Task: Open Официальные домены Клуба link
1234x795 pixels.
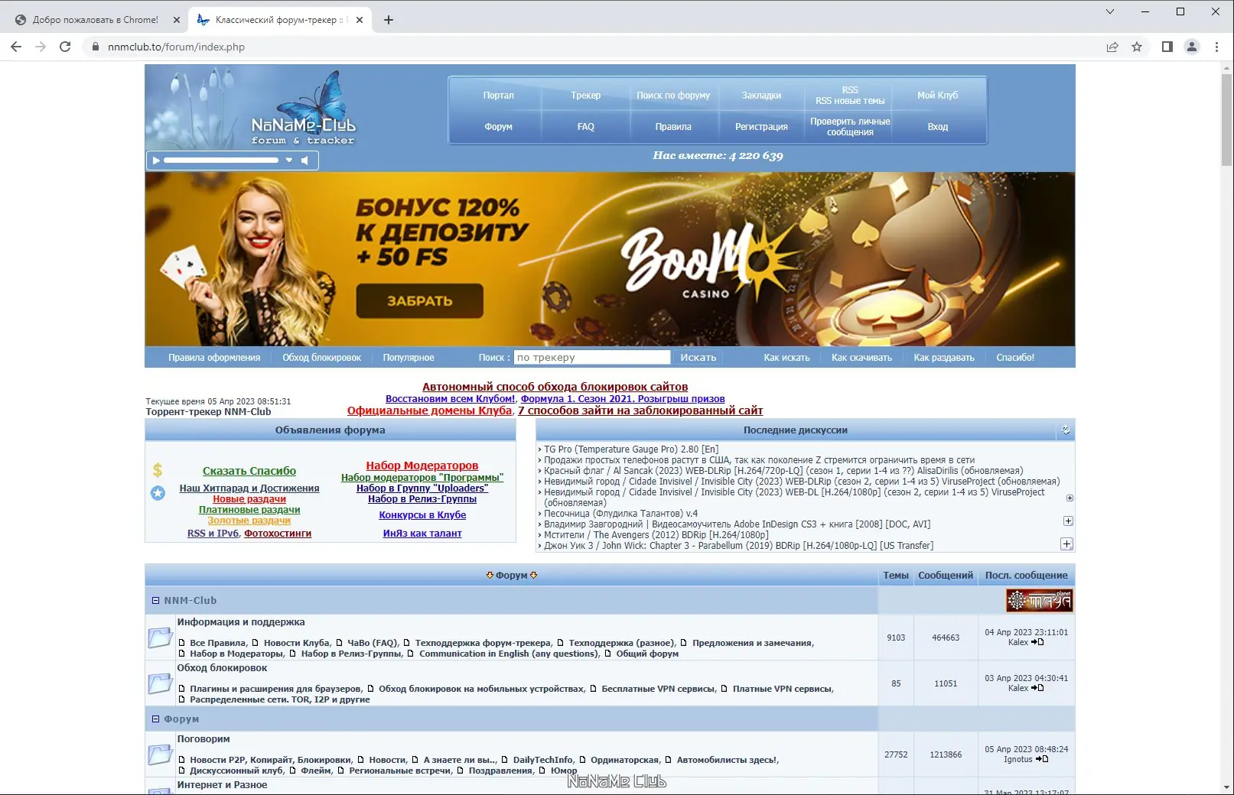Action: click(x=429, y=410)
